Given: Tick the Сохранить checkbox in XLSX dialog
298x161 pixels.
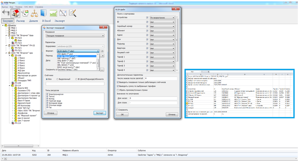Looking at the screenshot, I should [x=117, y=110].
